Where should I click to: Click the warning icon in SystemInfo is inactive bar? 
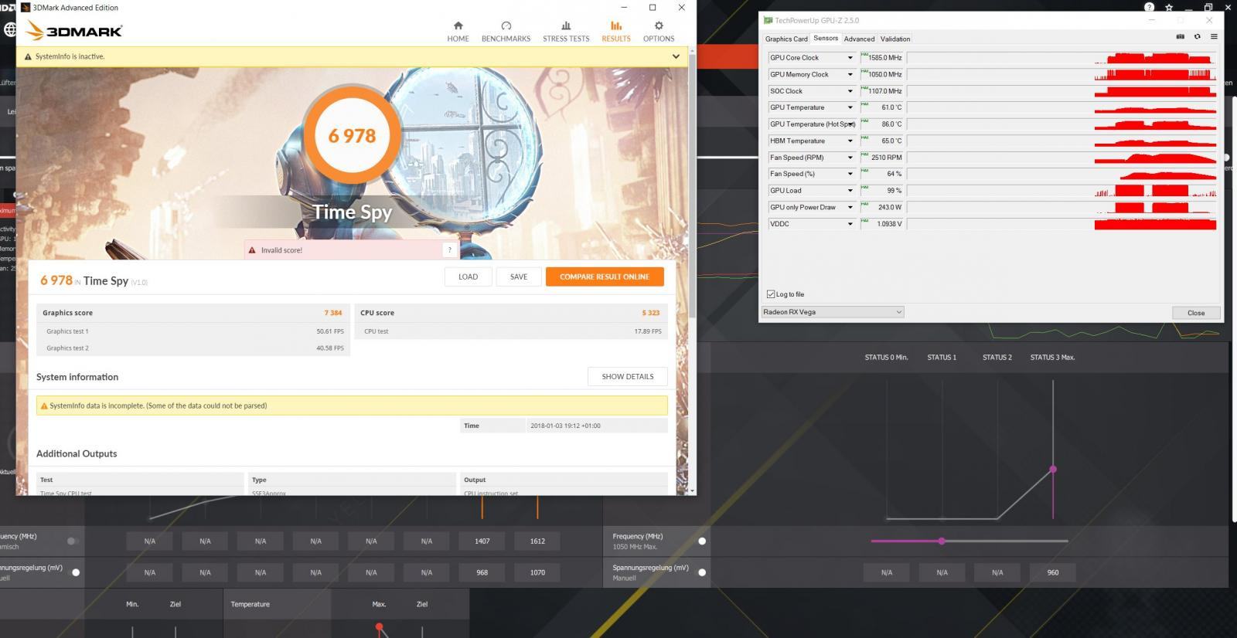(x=28, y=56)
